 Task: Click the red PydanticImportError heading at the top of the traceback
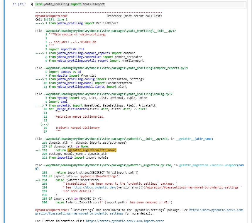51,16
